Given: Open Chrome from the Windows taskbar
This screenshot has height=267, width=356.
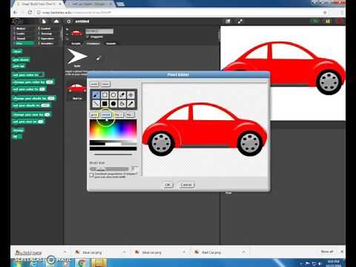Looking at the screenshot, I should click(82, 263).
